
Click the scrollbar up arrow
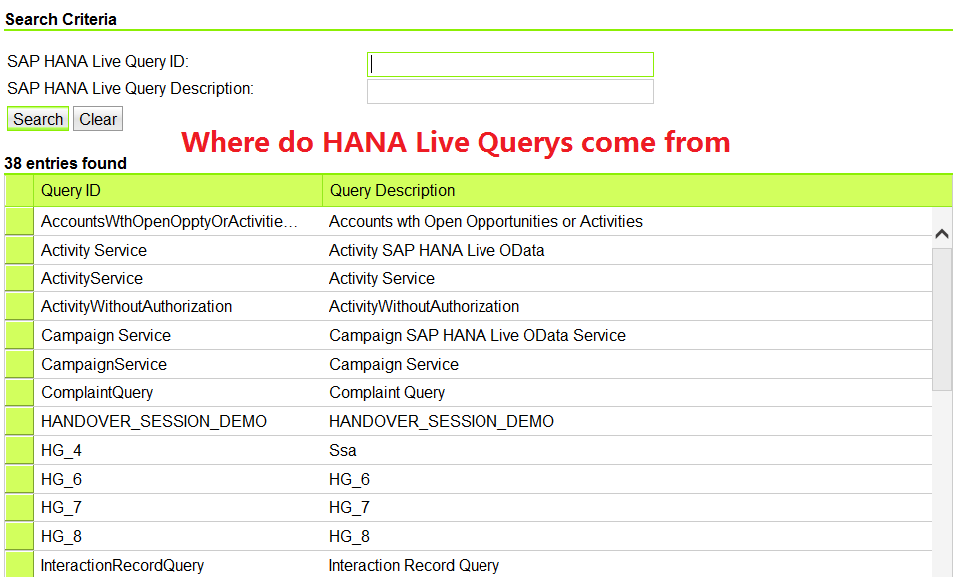click(x=942, y=233)
